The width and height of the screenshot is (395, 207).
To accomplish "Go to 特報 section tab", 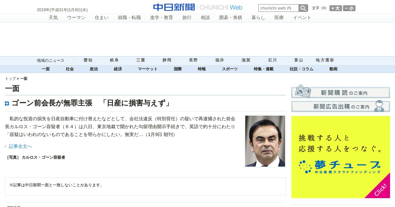I will (x=202, y=69).
